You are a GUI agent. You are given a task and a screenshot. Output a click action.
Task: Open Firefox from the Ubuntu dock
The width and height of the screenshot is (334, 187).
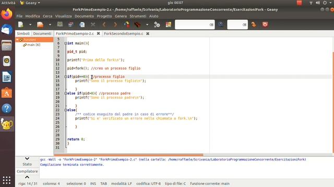pyautogui.click(x=7, y=14)
